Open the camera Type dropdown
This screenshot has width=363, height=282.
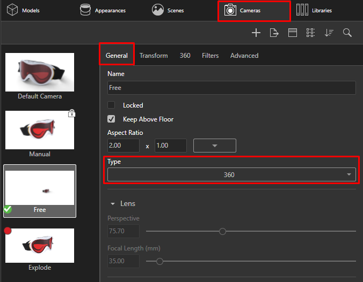[231, 174]
